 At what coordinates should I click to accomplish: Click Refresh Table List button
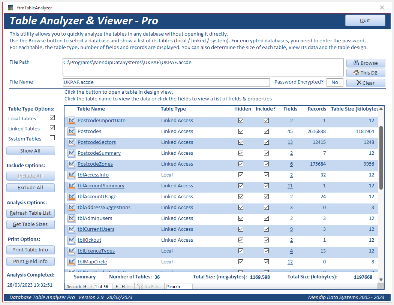tap(30, 213)
